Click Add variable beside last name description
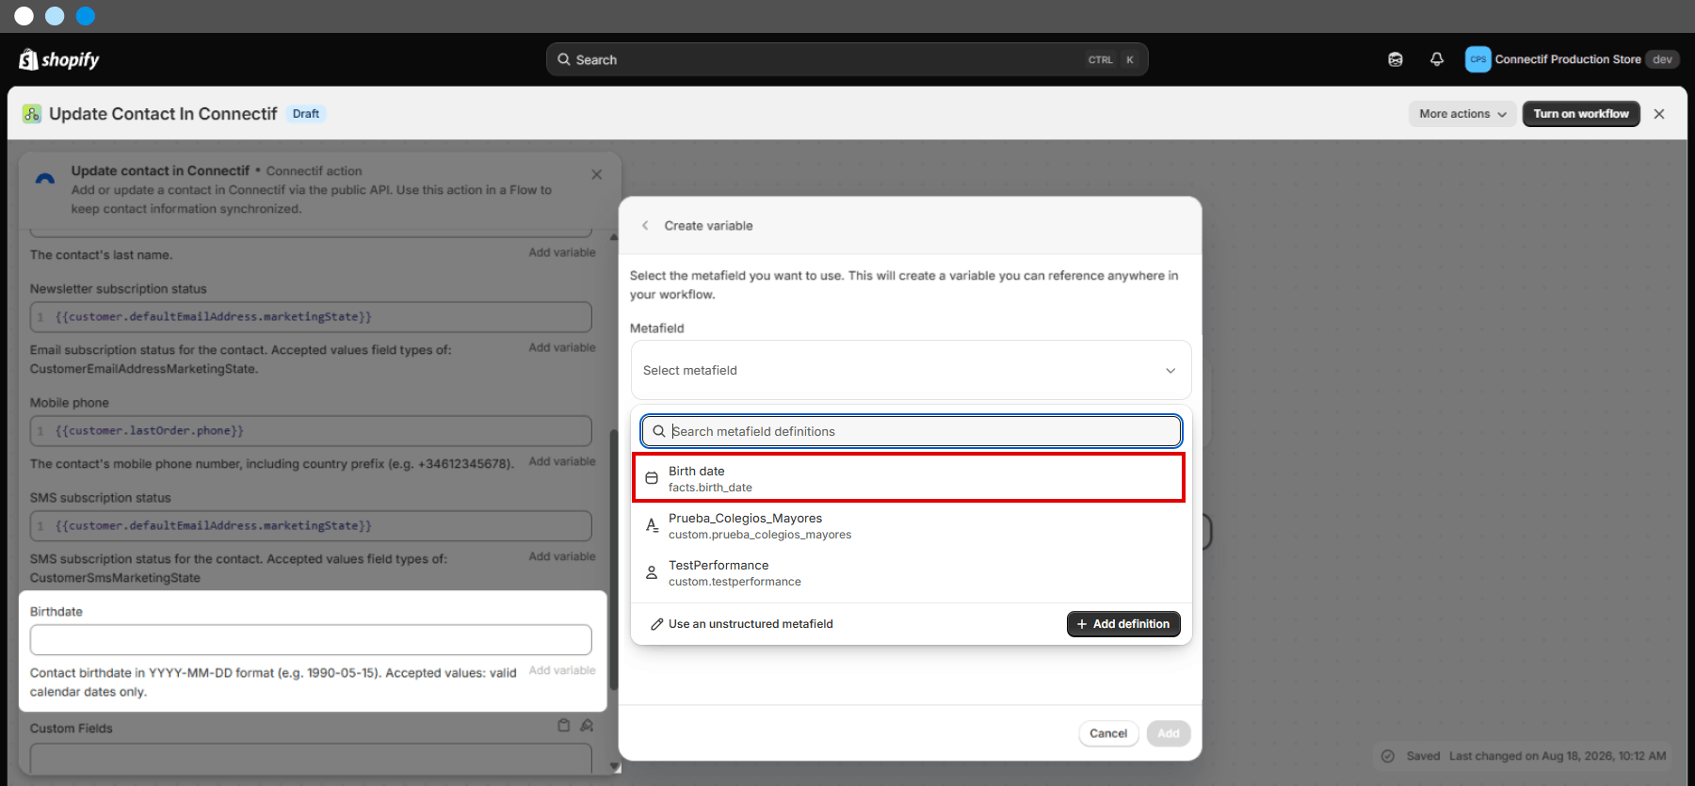The image size is (1695, 786). click(562, 252)
